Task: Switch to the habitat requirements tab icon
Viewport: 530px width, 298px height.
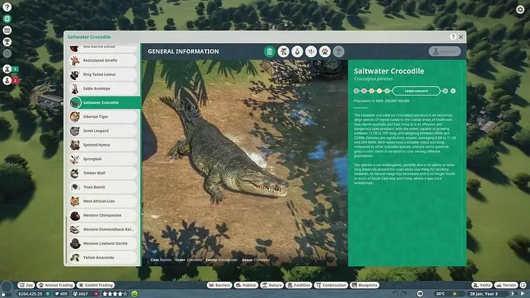Action: pos(283,51)
